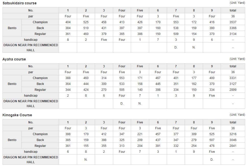Click Kinogake Champion hole 9 value 525
This screenshot has width=247, height=166.
[x=212, y=134]
